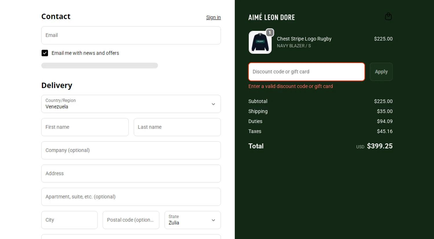434x239 pixels.
Task: Click the Contact section heading
Action: click(x=56, y=16)
